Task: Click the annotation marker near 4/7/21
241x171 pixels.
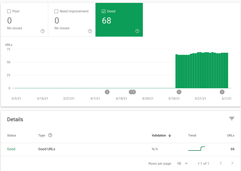Action: point(107,92)
